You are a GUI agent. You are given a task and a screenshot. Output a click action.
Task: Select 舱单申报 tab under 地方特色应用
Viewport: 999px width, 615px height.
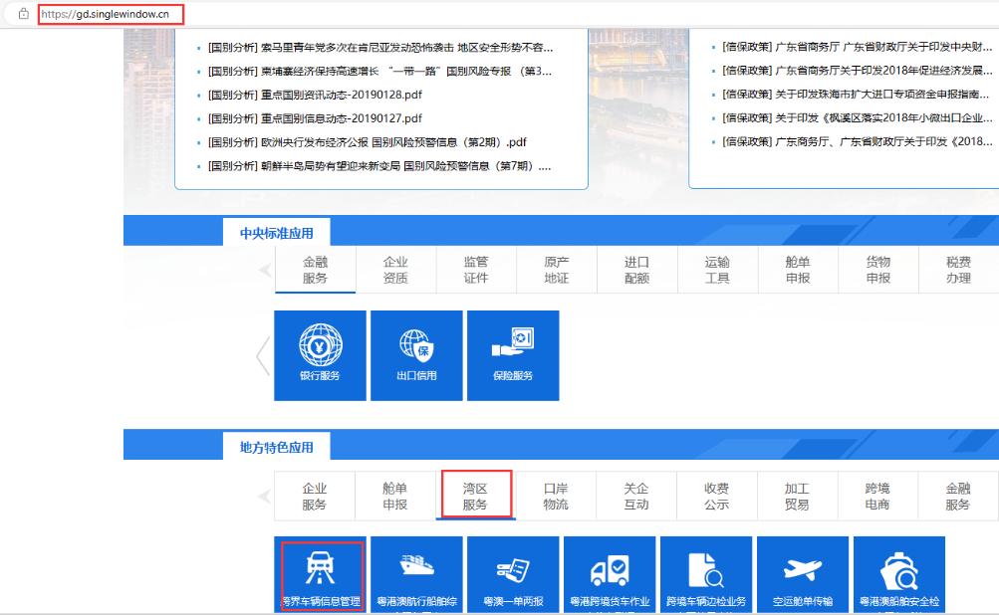395,496
